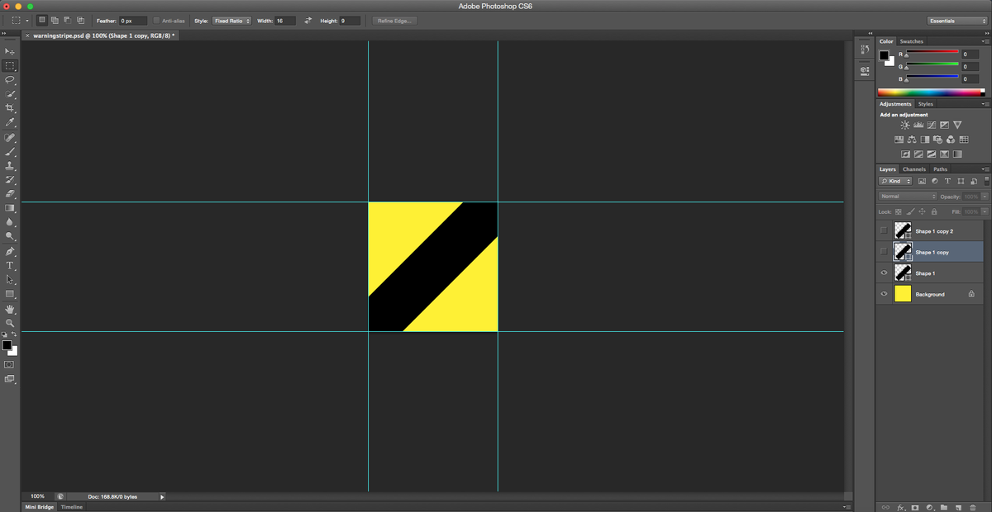Hide the Background layer
The image size is (992, 512).
tap(882, 293)
